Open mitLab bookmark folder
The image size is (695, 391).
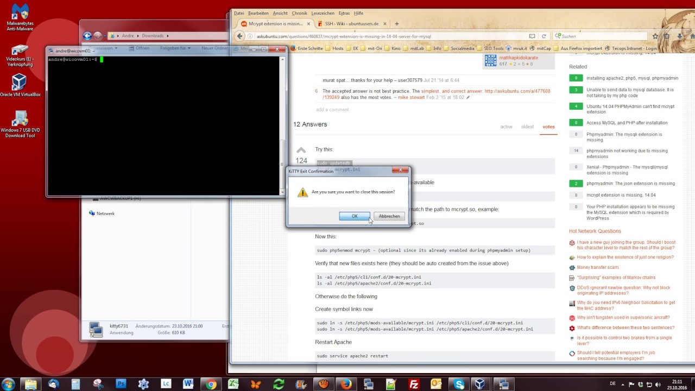(x=414, y=48)
